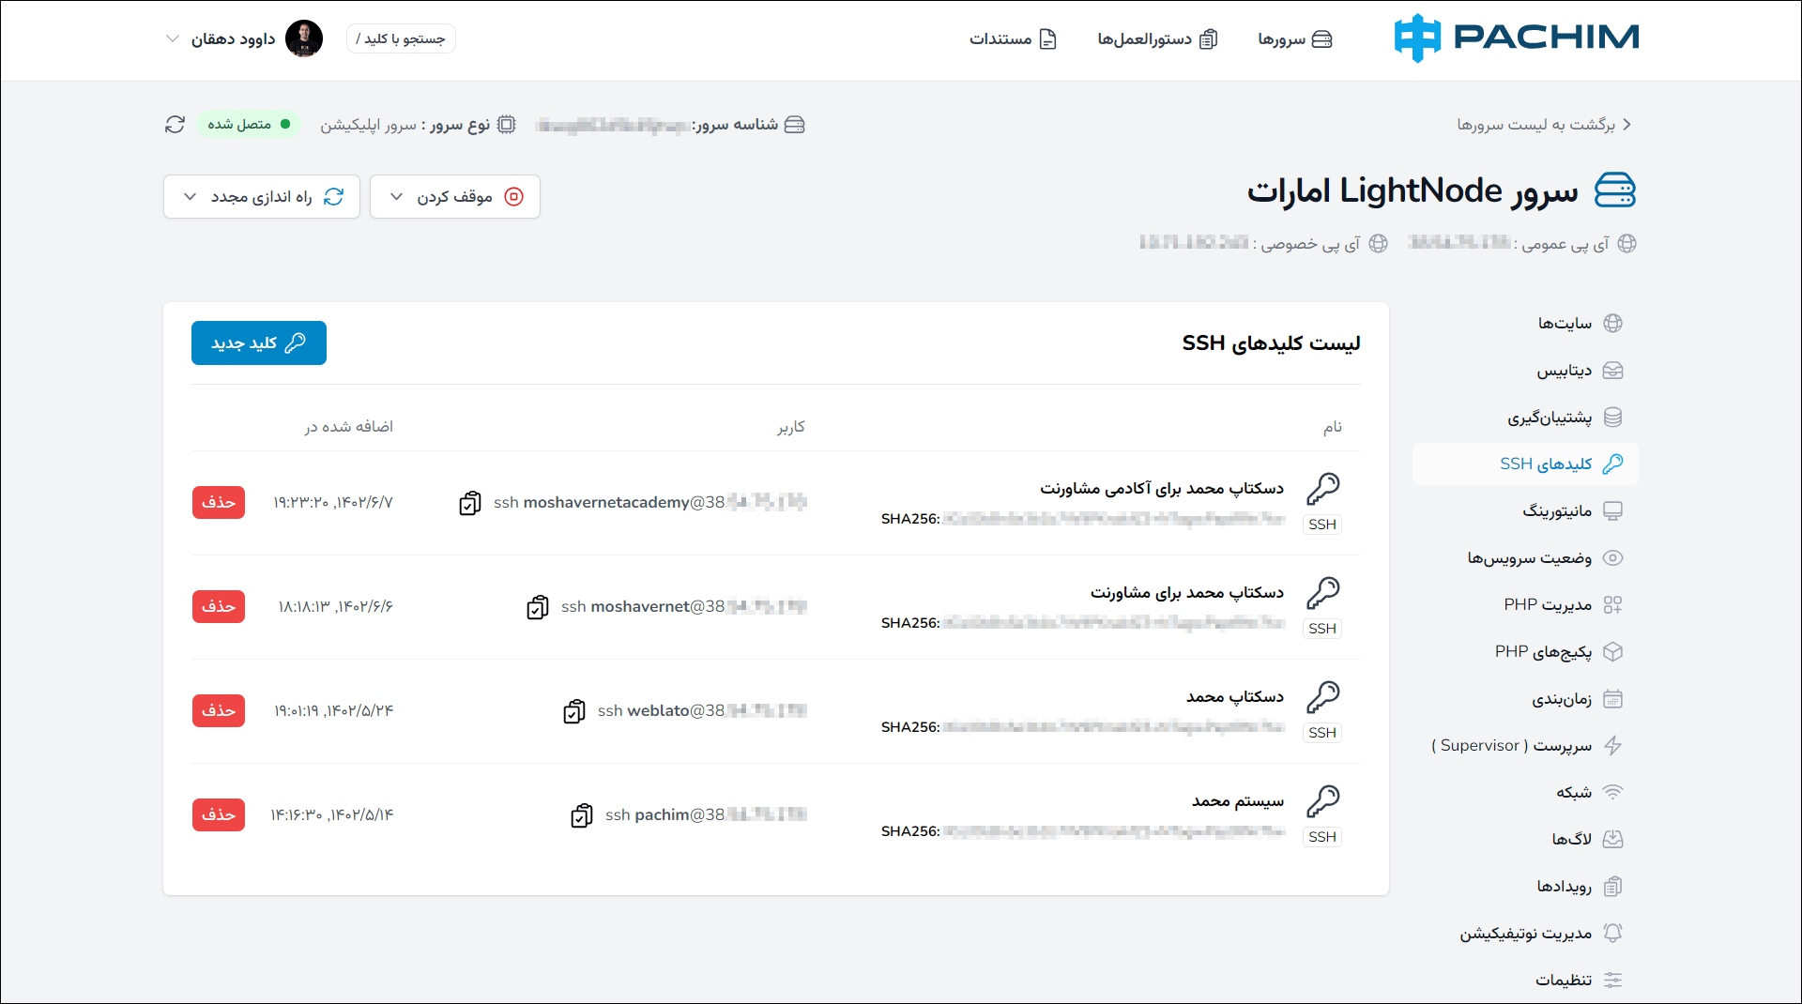Click the server ID icon near شناسه سرور
The width and height of the screenshot is (1802, 1004).
[795, 125]
